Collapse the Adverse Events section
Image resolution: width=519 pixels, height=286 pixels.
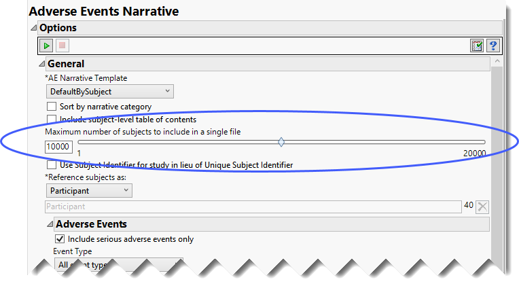[x=50, y=224]
